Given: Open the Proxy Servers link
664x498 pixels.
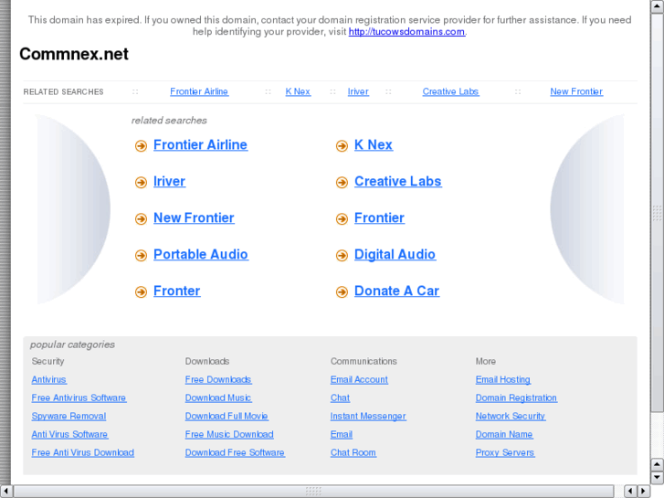Looking at the screenshot, I should (x=505, y=452).
